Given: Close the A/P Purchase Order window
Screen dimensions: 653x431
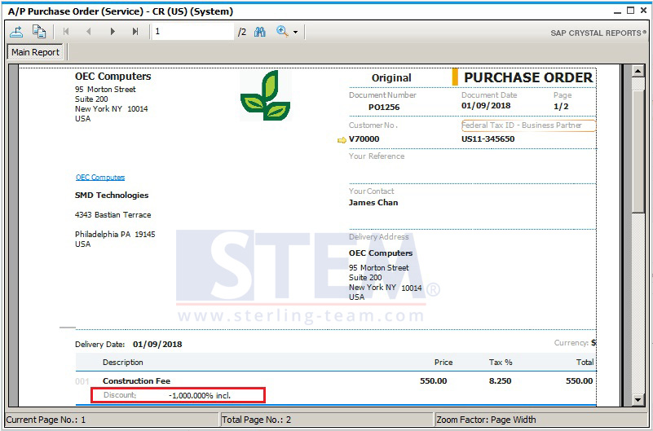Looking at the screenshot, I should (x=644, y=11).
